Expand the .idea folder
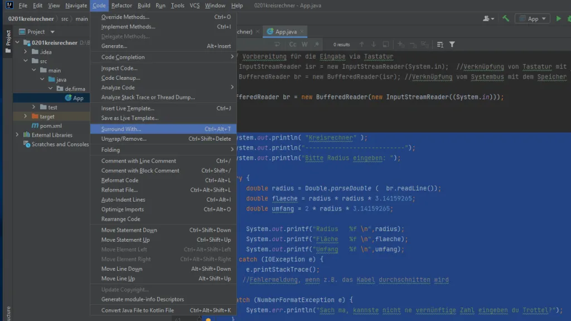Viewport: 571px width, 321px height. (x=26, y=52)
